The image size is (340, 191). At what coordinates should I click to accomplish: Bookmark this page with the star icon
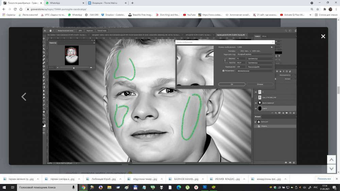pos(318,9)
